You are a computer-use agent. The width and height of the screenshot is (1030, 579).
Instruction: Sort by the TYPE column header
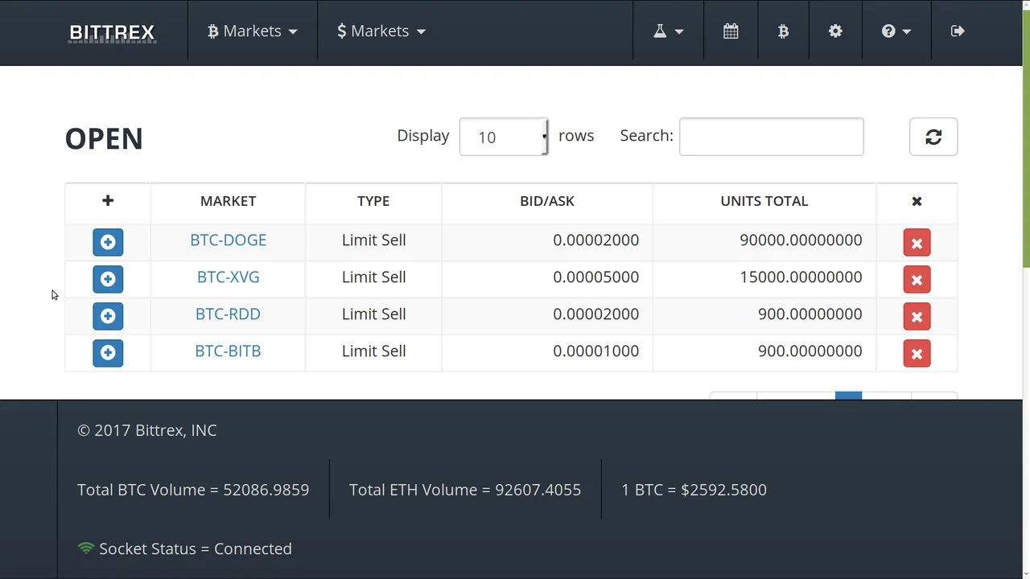373,202
